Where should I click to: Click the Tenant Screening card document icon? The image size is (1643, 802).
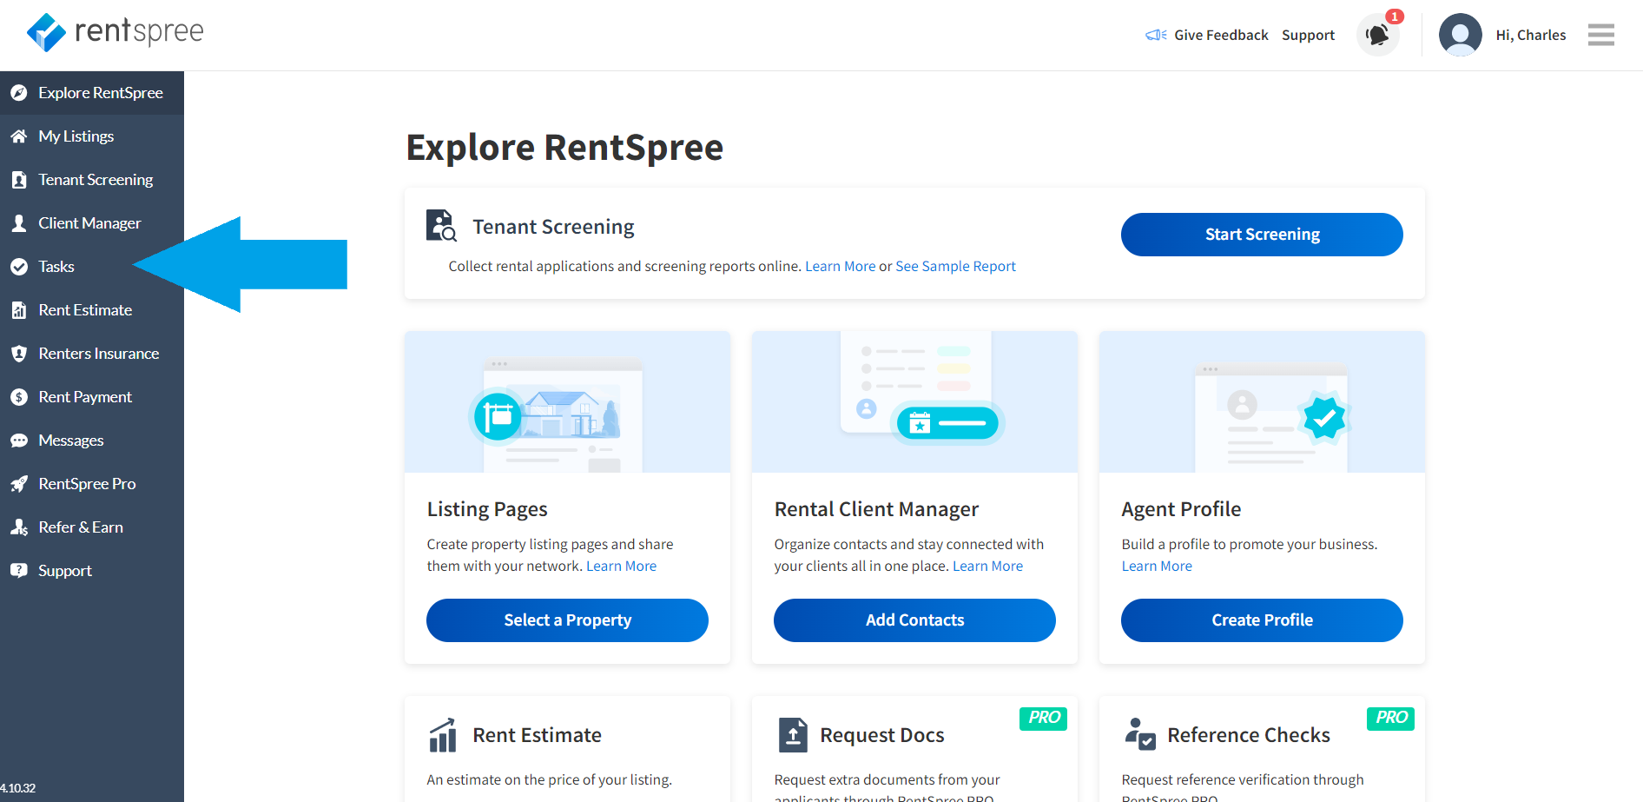441,226
